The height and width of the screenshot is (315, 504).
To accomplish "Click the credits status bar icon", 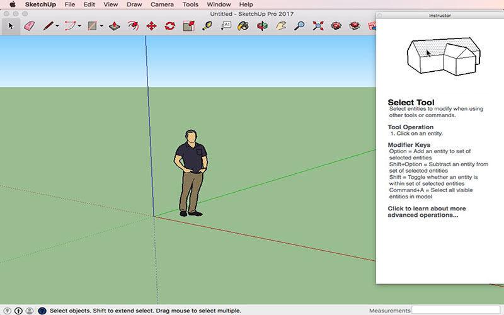I will click(x=18, y=311).
